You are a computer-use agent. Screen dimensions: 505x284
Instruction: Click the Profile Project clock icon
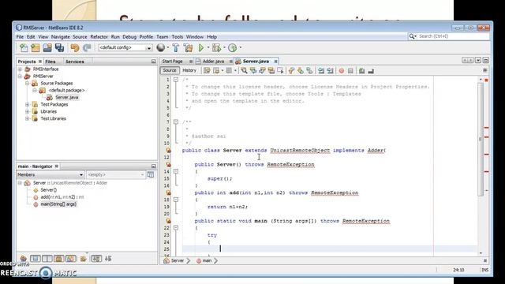(x=232, y=48)
